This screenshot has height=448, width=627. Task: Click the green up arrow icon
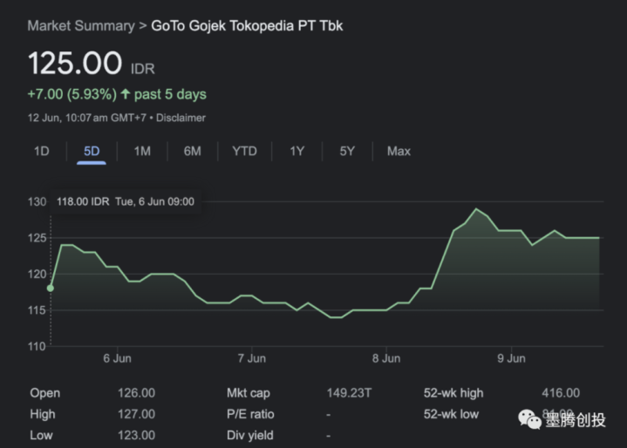coord(126,94)
